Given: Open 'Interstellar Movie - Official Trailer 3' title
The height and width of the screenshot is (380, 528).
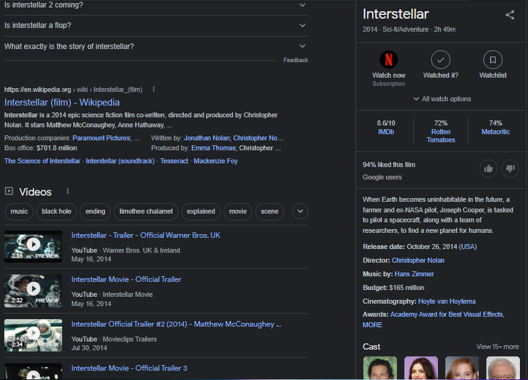Looking at the screenshot, I should [129, 368].
